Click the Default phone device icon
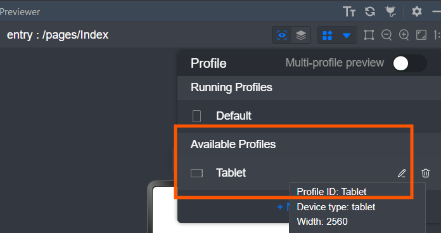Viewport: 441px width, 233px height. coord(196,116)
